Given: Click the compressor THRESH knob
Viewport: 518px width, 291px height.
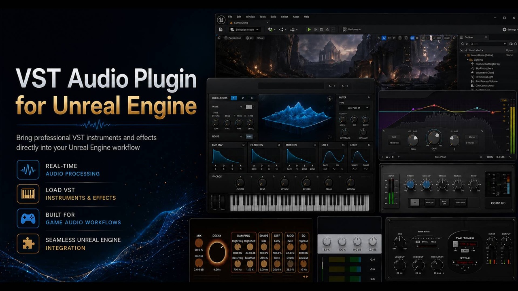Looking at the screenshot, I should click(x=410, y=184).
